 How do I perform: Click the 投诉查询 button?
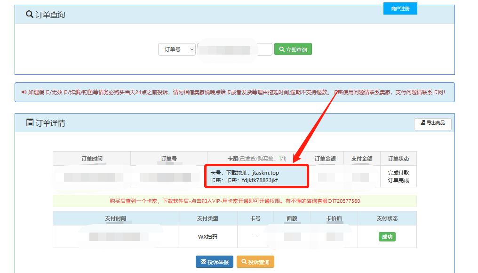point(255,262)
